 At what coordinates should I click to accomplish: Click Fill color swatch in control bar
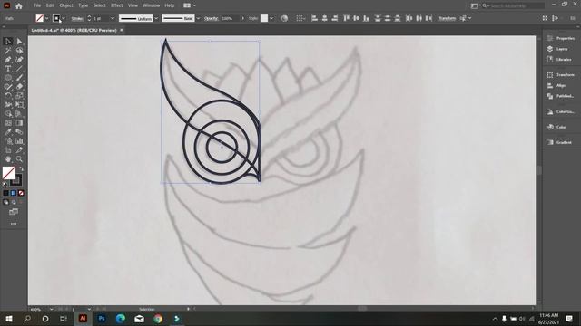[39, 18]
